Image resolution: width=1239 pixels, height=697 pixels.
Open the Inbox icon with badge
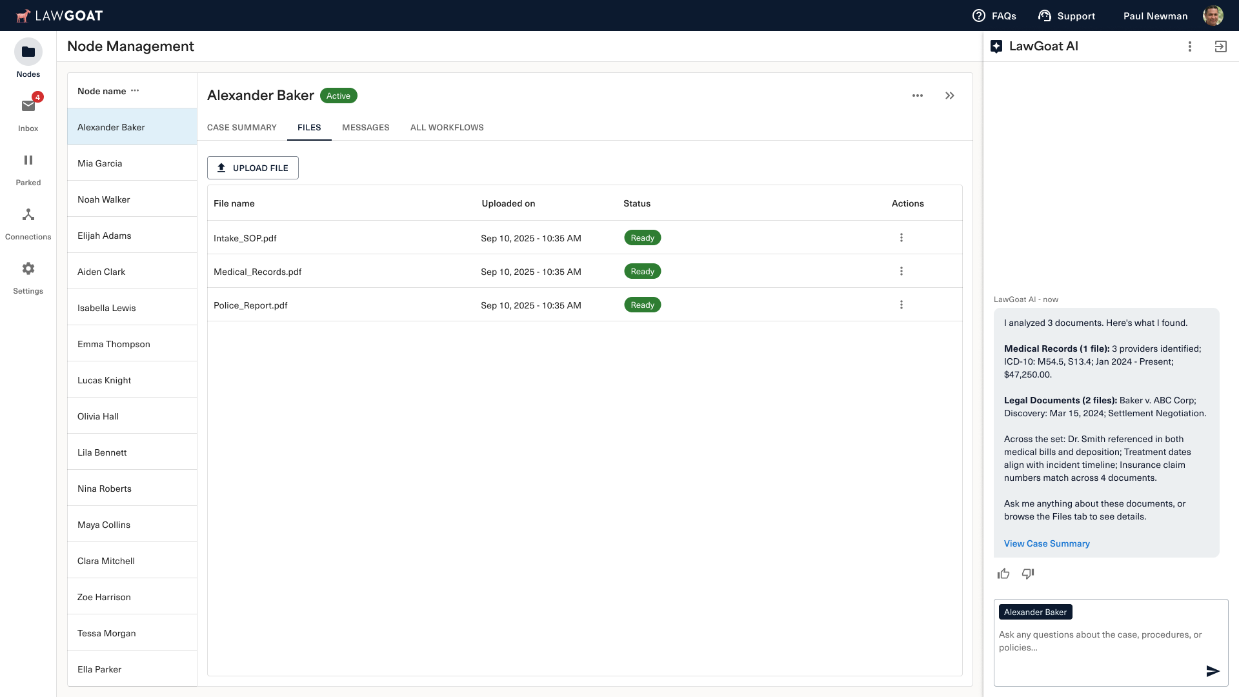point(28,106)
